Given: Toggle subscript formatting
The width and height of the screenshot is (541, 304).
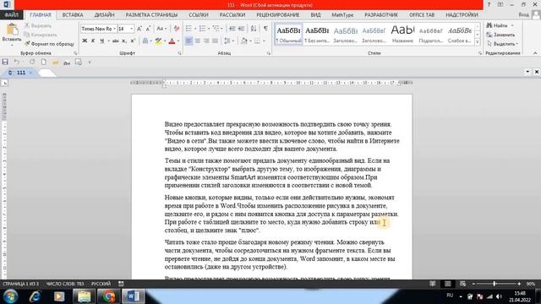Looking at the screenshot, I should coord(124,41).
